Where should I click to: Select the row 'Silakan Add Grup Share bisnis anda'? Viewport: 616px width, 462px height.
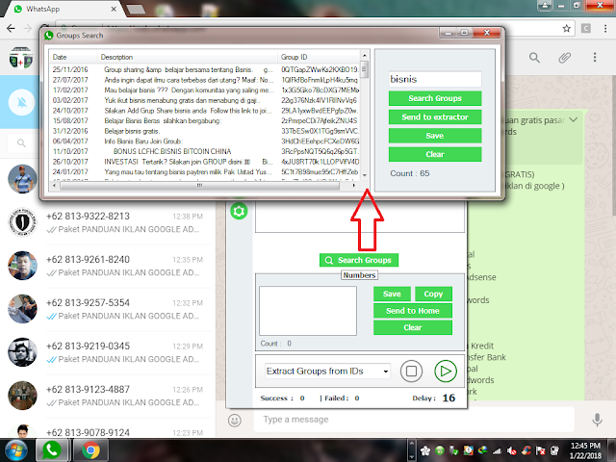point(205,111)
